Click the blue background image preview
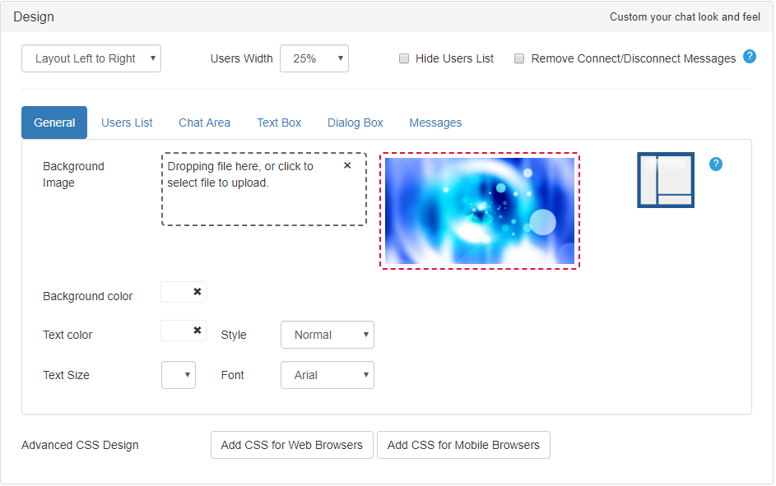 pos(479,210)
